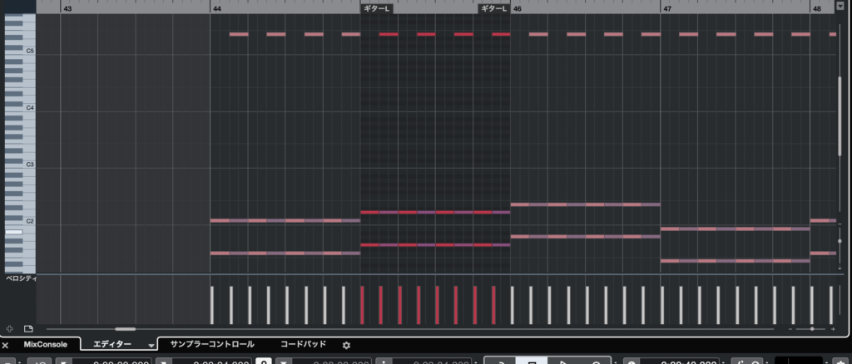
Task: Open the lower zone settings gear
Action: click(347, 345)
